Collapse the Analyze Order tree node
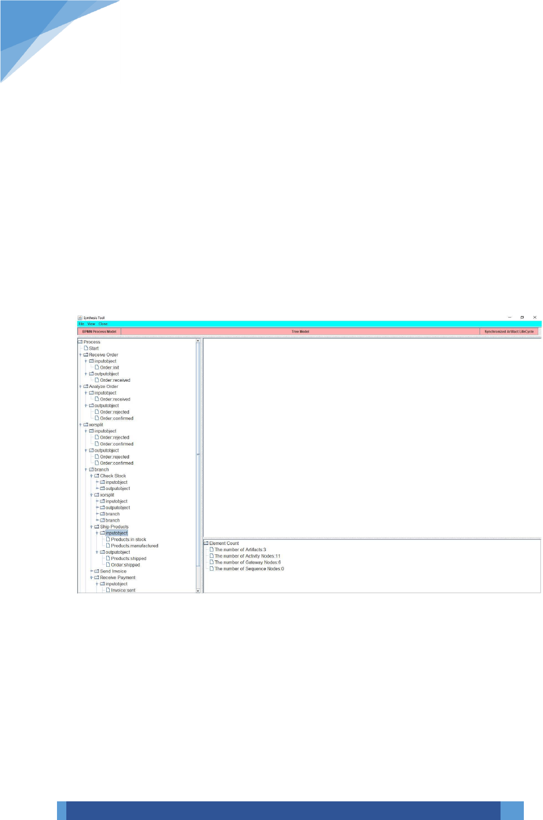The width and height of the screenshot is (543, 820). [x=80, y=386]
